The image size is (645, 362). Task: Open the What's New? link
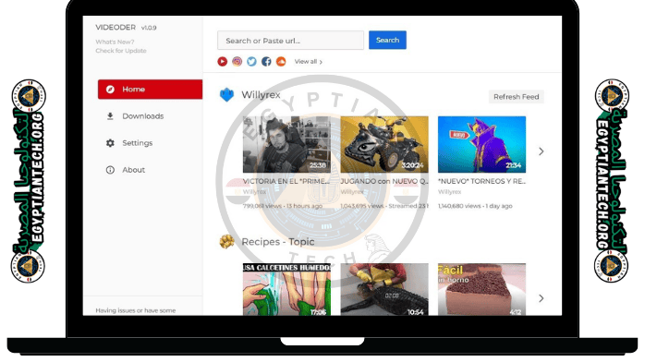(x=115, y=42)
